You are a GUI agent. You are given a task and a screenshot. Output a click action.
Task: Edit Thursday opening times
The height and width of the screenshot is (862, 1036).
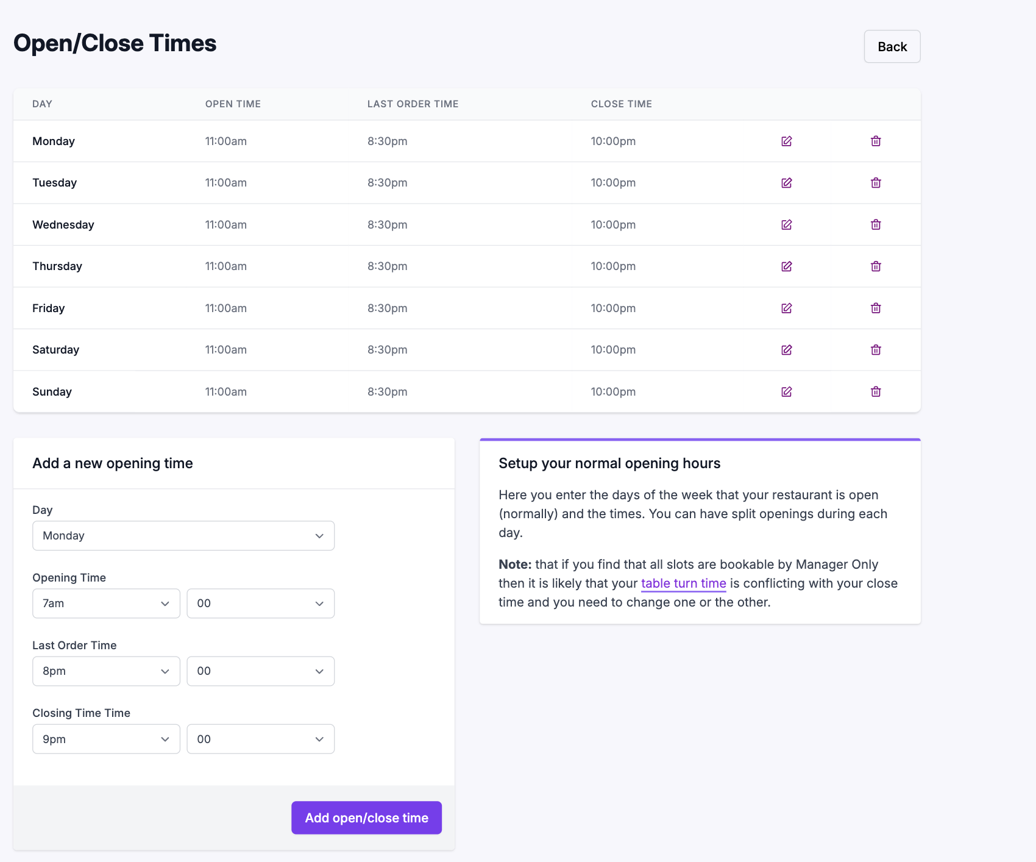point(787,266)
